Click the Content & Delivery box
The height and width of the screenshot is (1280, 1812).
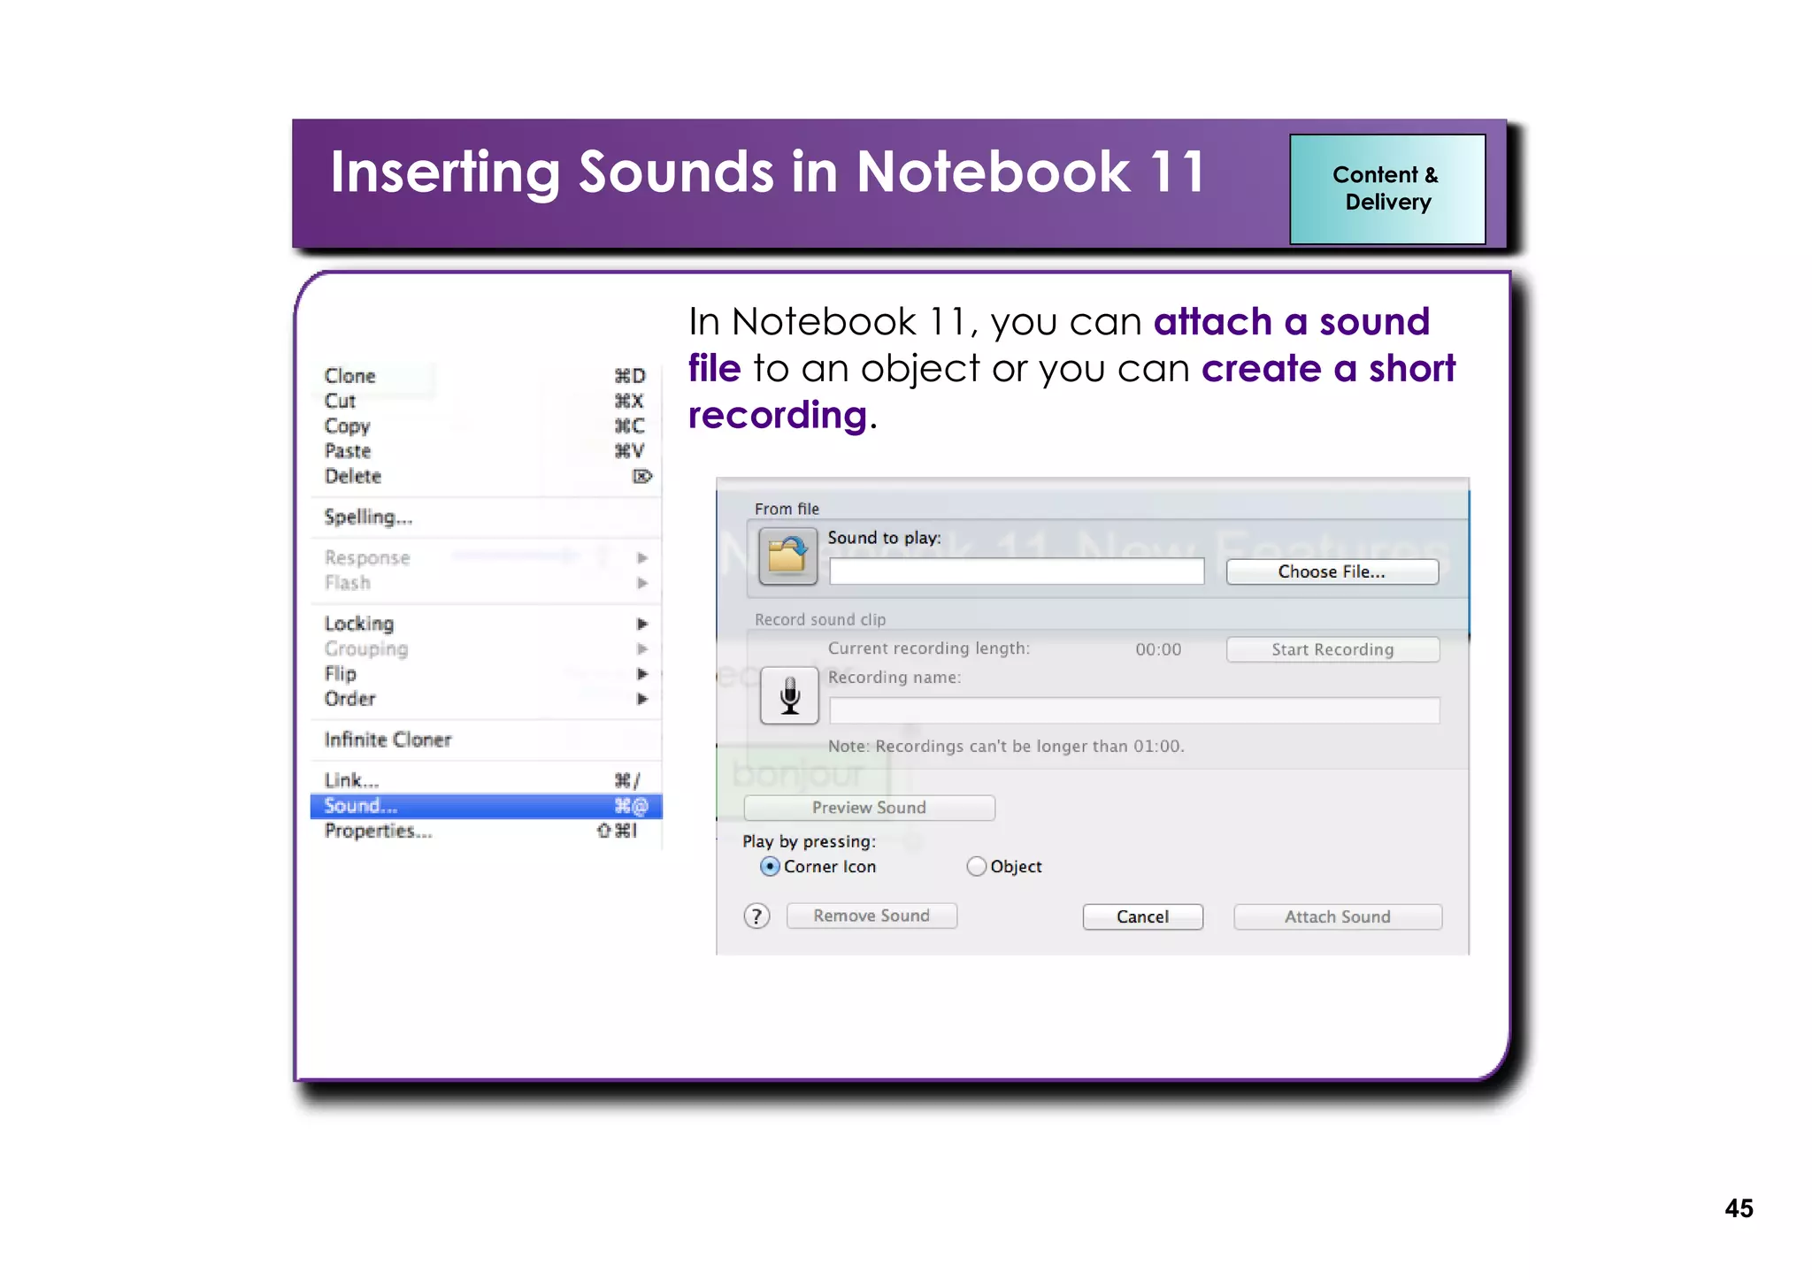1387,188
